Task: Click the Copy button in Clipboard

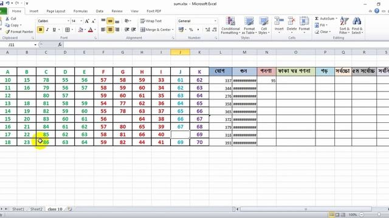Action: pyautogui.click(x=13, y=25)
